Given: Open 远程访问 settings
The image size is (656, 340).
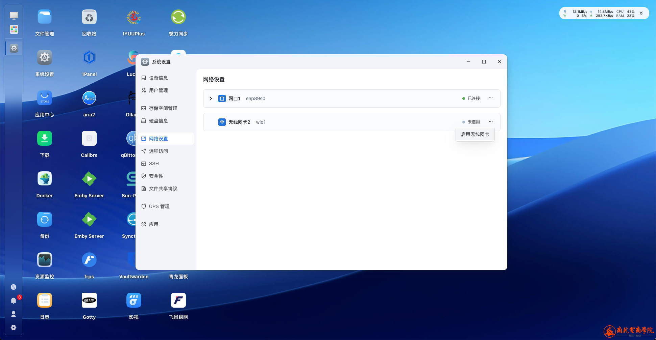Looking at the screenshot, I should 166,151.
